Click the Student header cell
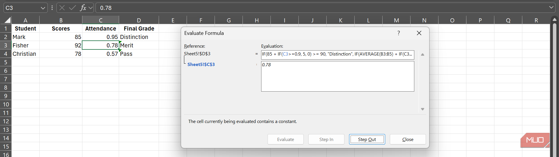559x157 pixels. (25, 28)
